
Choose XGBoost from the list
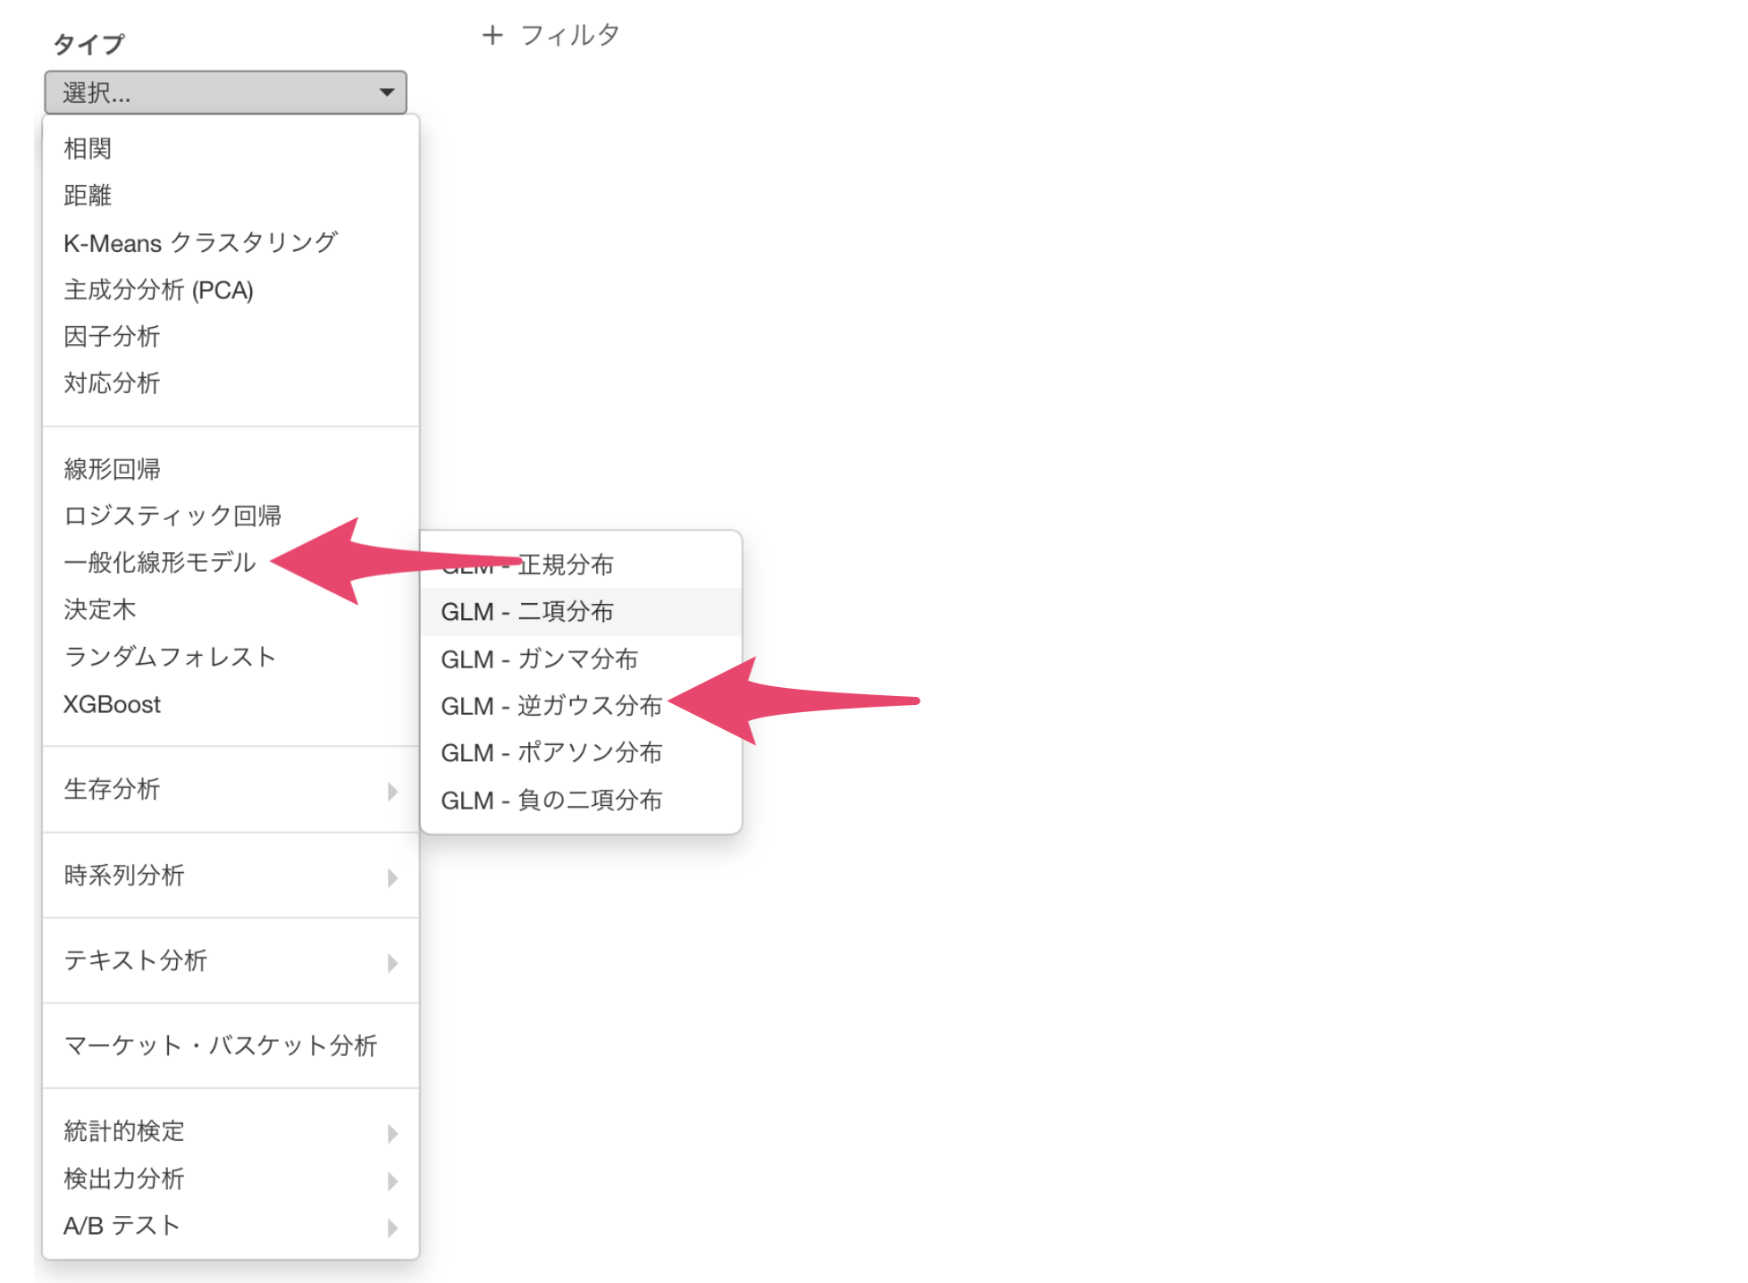231,704
